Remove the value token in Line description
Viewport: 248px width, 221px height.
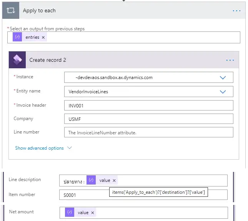[114, 180]
